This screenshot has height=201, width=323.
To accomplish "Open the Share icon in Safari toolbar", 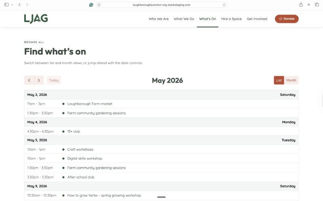I will click(x=301, y=4).
